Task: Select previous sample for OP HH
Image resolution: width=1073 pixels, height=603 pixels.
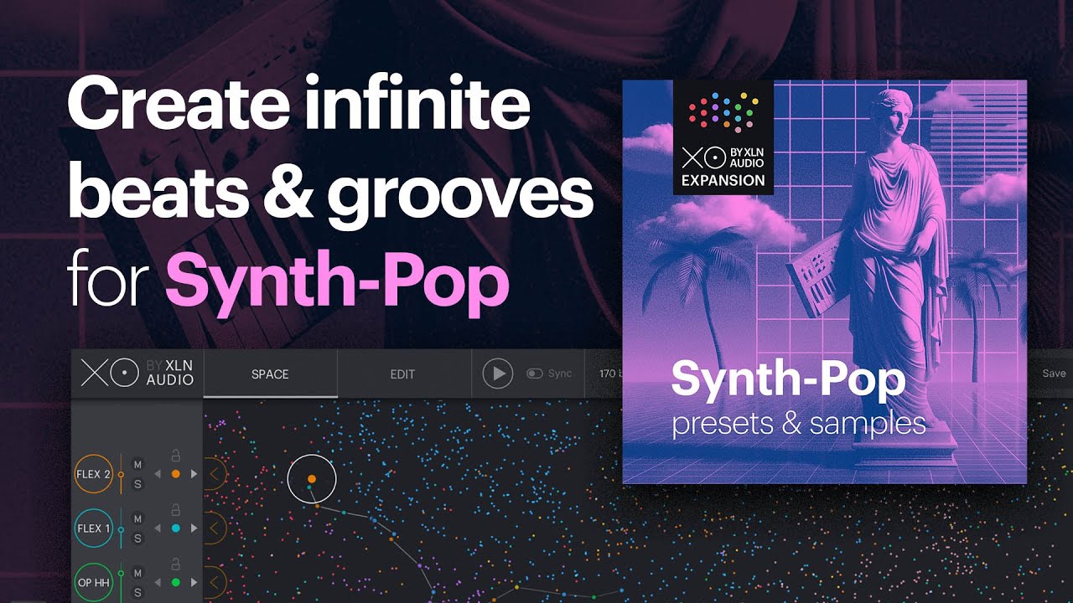Action: coord(157,583)
